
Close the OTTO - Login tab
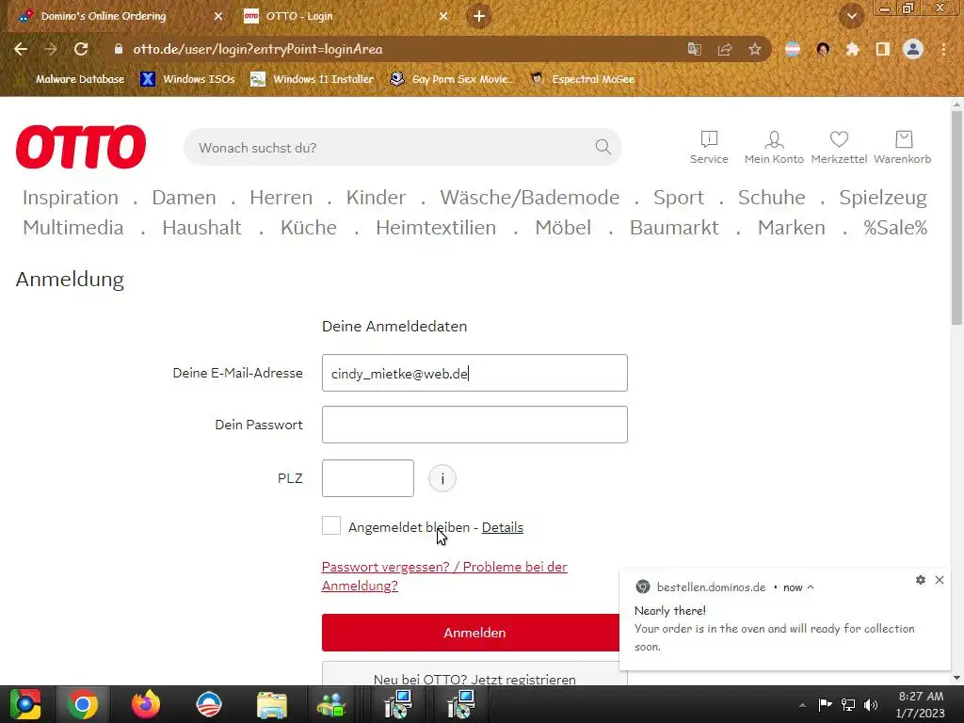coord(443,17)
